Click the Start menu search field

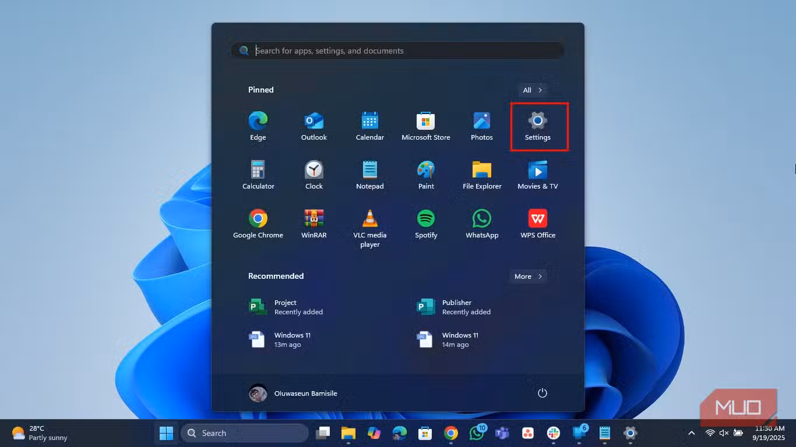tap(402, 51)
